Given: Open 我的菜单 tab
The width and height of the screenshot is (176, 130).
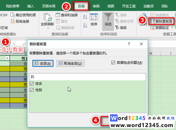Looking at the screenshot, I should 12,6.
